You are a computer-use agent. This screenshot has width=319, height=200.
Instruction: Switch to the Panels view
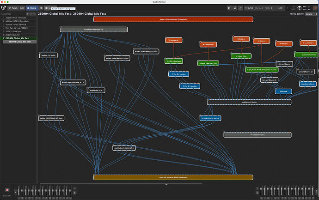click(x=13, y=8)
